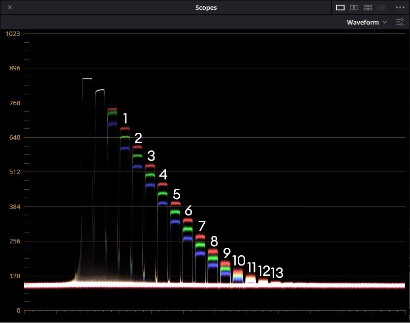
Task: Switch to four-scope grid layout
Action: (368, 7)
